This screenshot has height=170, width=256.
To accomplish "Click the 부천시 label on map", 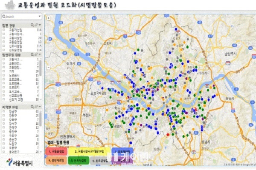I will 87,115.
